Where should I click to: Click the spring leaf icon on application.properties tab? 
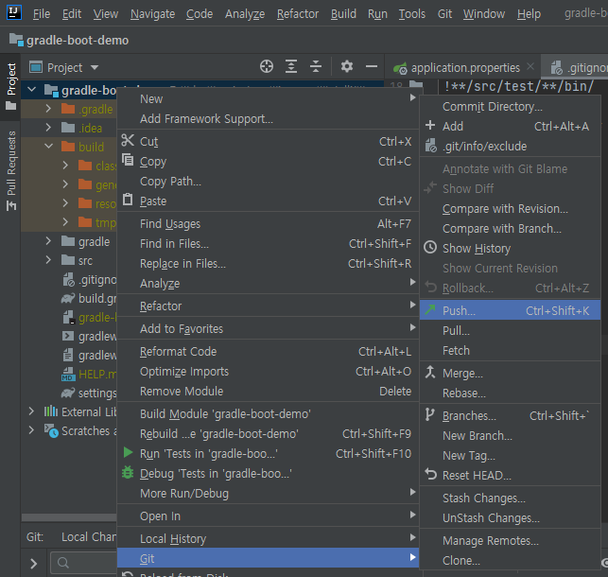(x=400, y=68)
